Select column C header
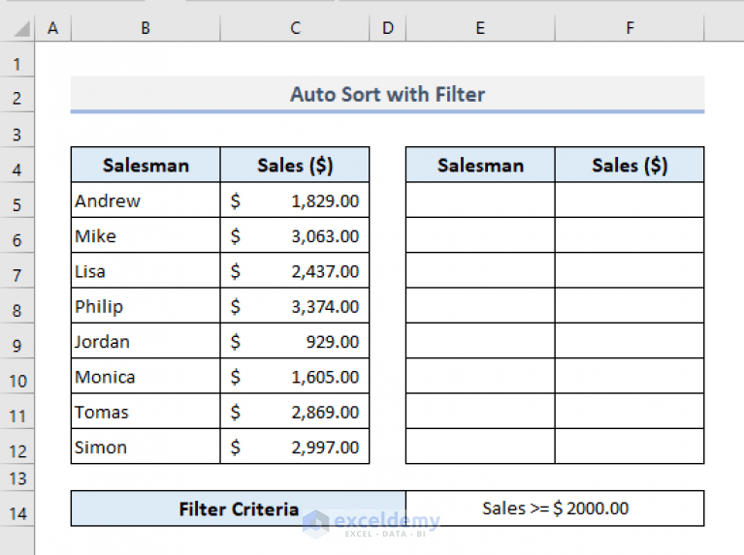 click(x=295, y=28)
